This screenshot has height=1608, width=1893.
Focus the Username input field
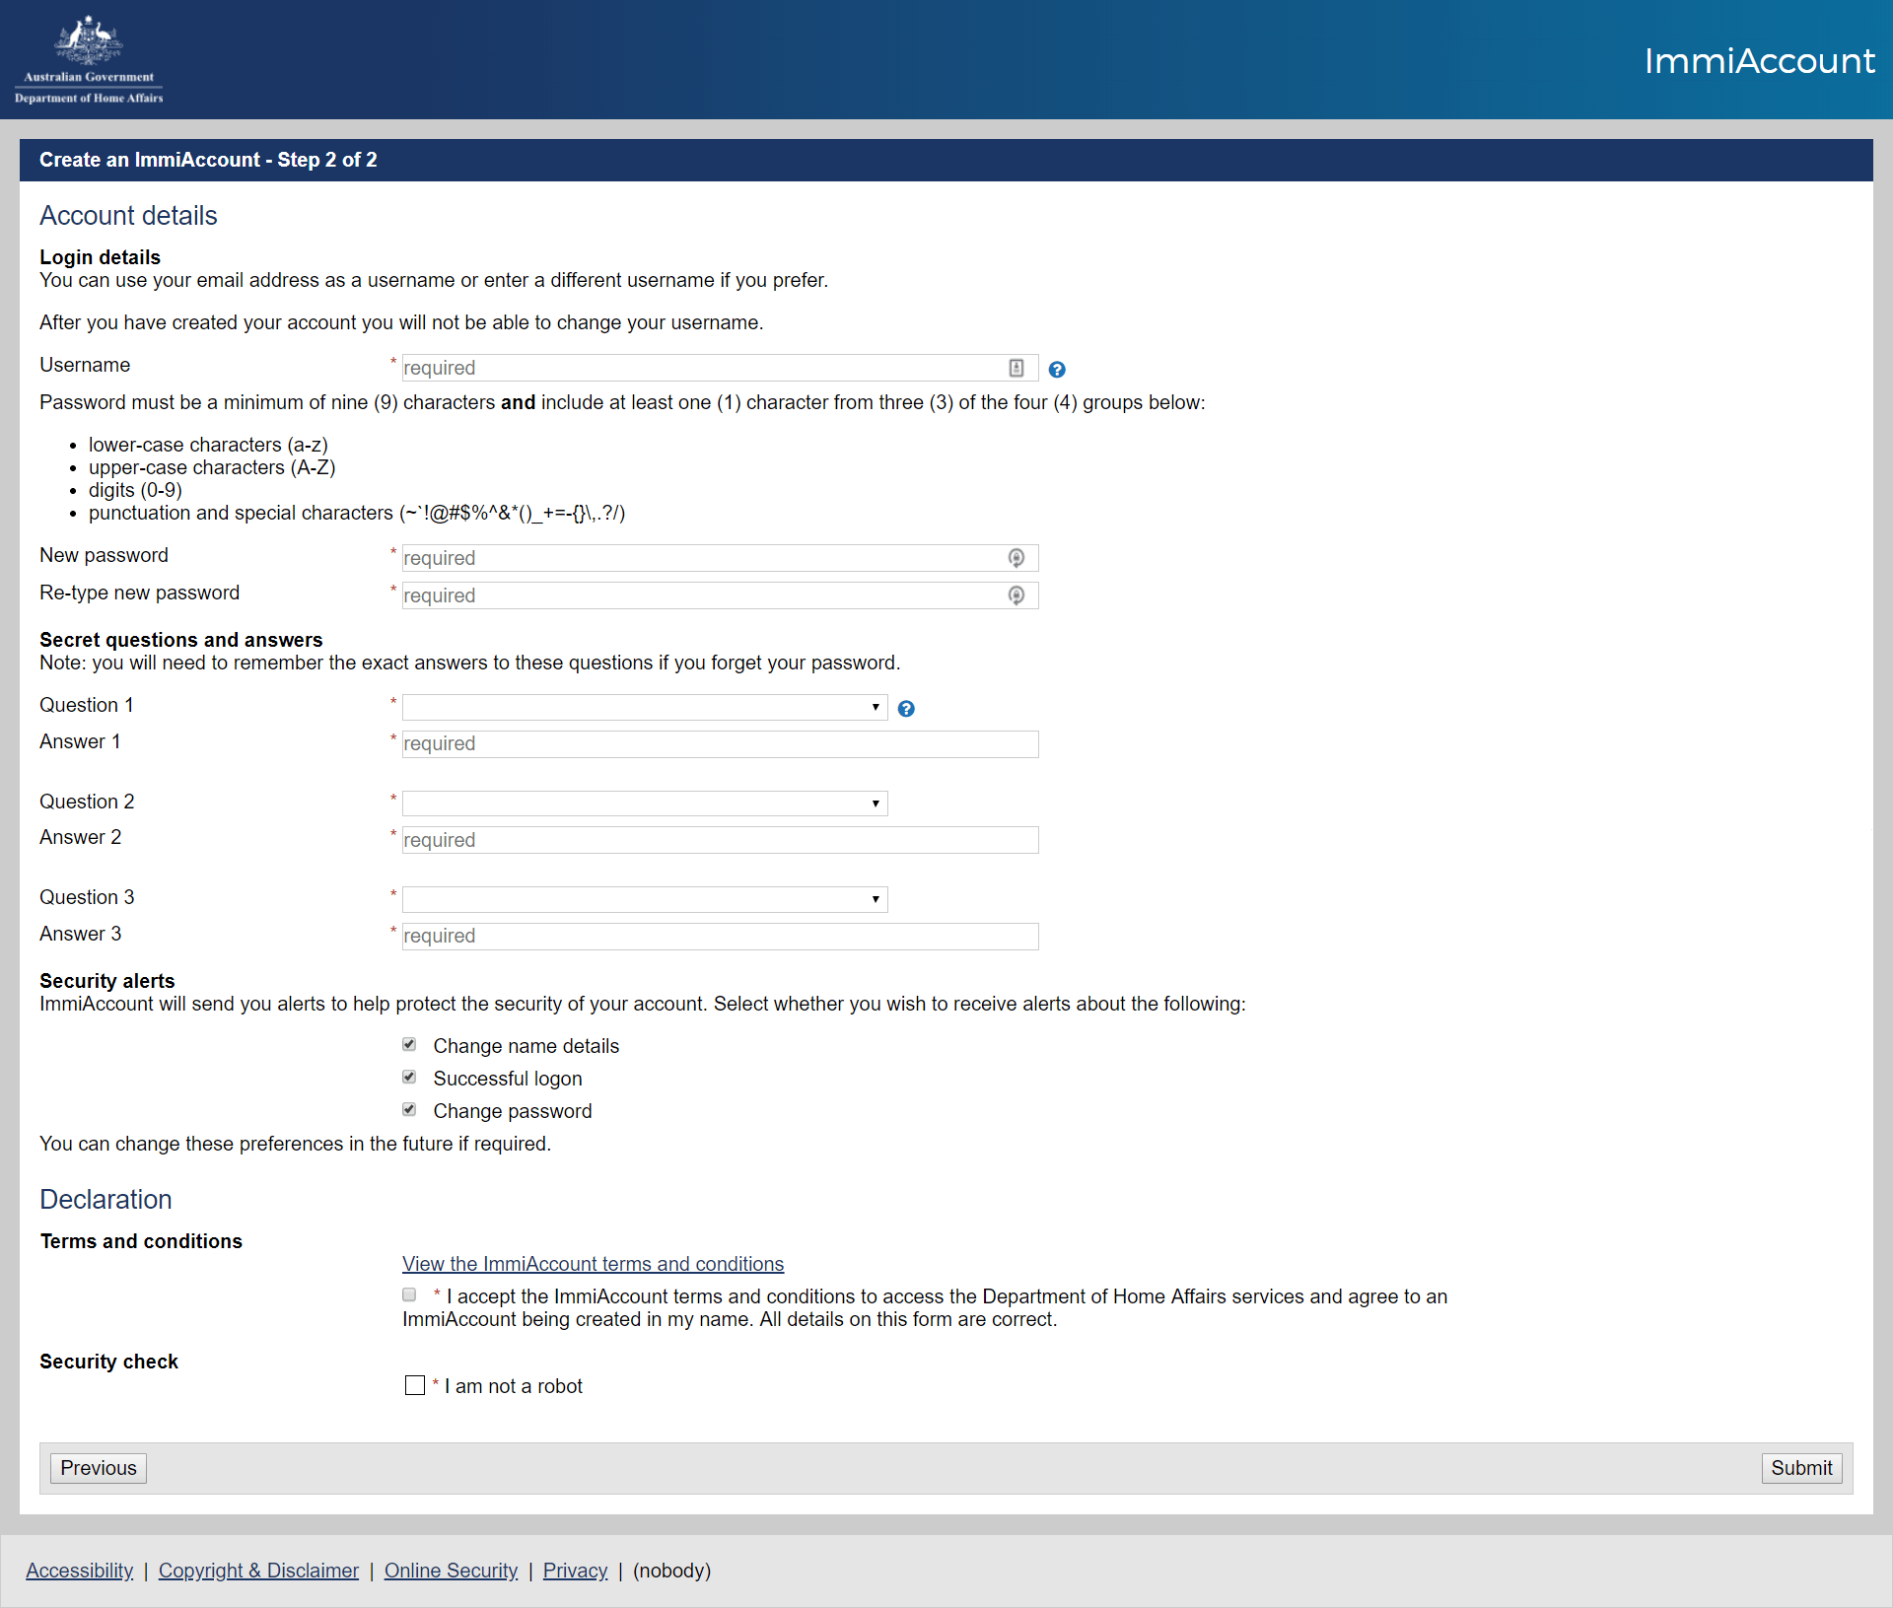tap(720, 368)
